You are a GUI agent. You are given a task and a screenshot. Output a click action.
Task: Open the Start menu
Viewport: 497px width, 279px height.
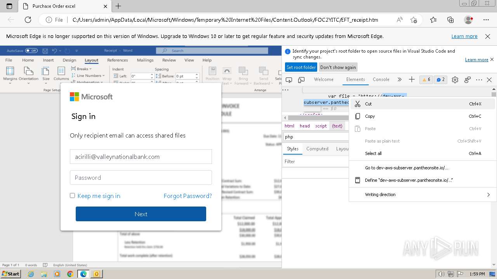[10, 274]
